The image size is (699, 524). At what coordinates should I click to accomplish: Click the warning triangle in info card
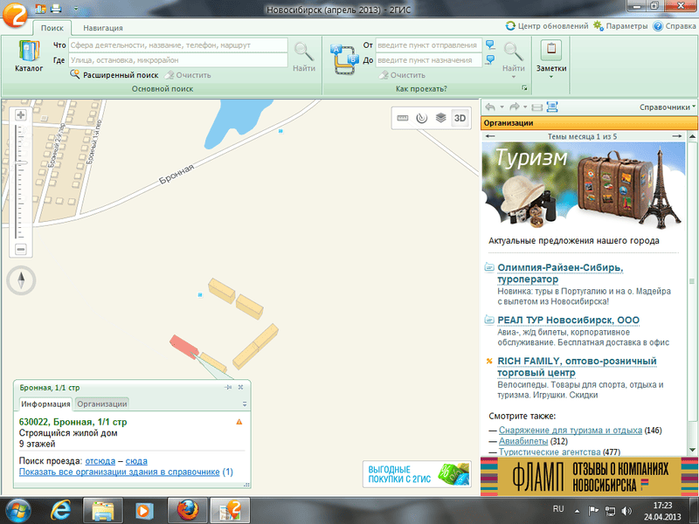[239, 422]
